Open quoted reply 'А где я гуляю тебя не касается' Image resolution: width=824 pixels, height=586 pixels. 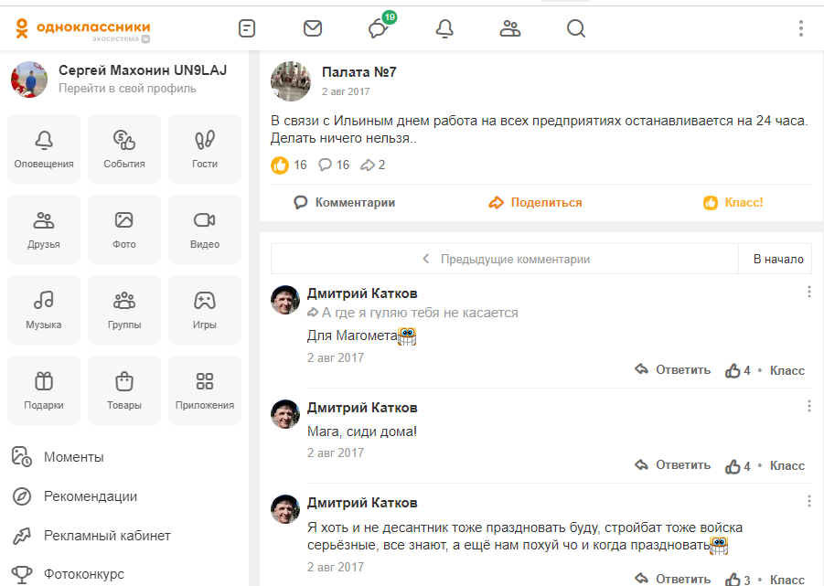pyautogui.click(x=413, y=313)
